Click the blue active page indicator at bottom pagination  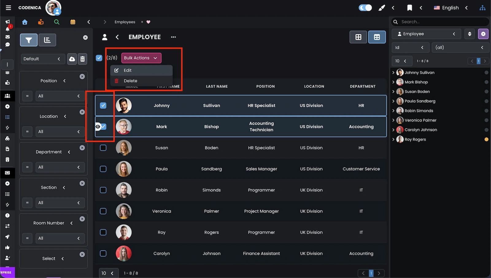(x=371, y=273)
